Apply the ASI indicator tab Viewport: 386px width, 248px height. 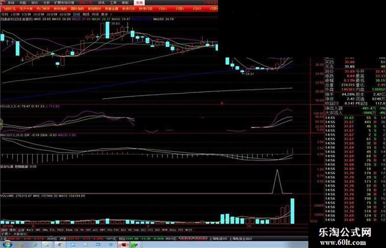coord(95,230)
